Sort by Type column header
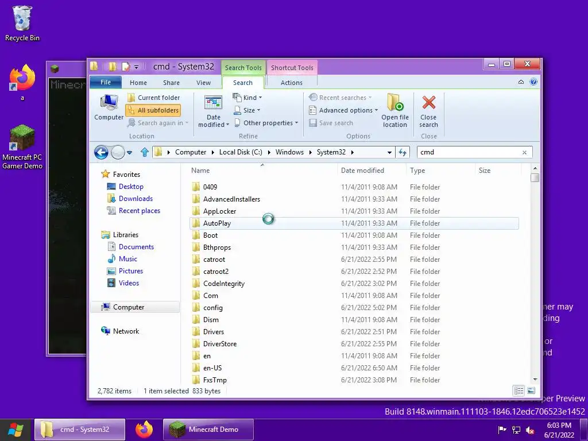588x441 pixels. 417,170
